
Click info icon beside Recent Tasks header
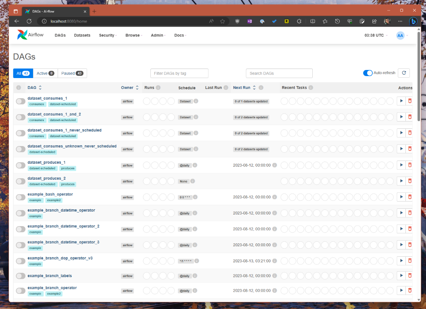click(x=311, y=88)
